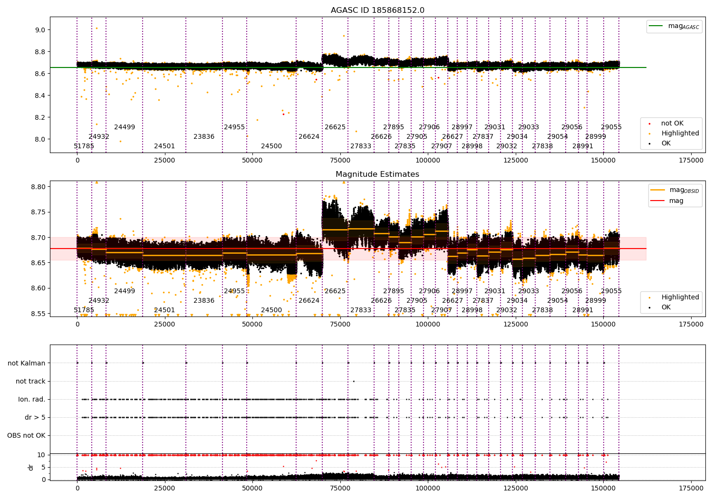
Task: Click the 8.2 y-tick in top plot
Action: [x=40, y=117]
